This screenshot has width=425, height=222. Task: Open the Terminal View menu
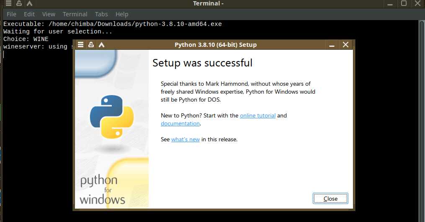pos(49,14)
